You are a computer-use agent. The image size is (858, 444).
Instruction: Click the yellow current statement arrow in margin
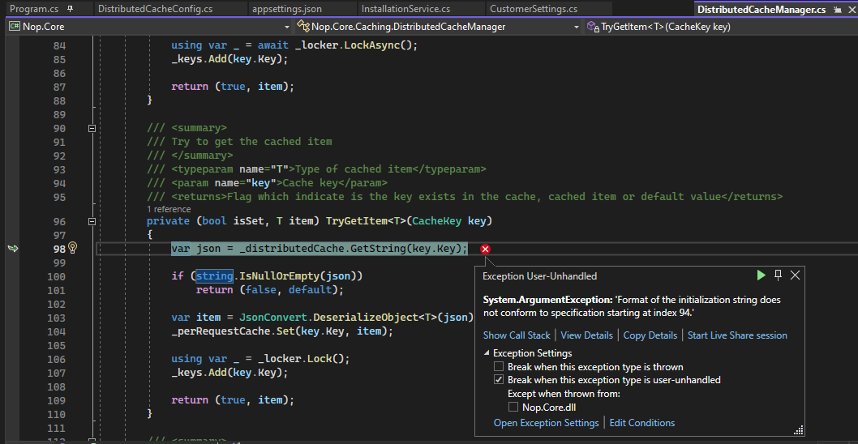coord(12,249)
